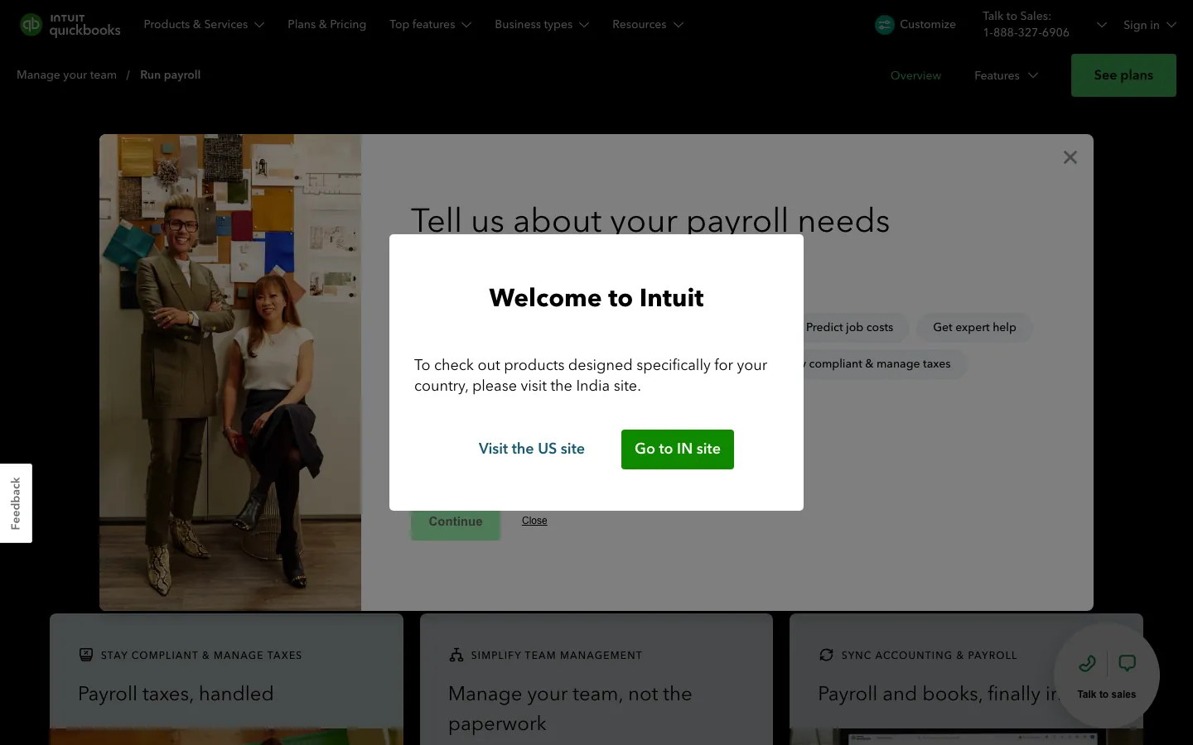This screenshot has height=745, width=1193.
Task: Close the payroll needs dialog with X
Action: point(1070,157)
